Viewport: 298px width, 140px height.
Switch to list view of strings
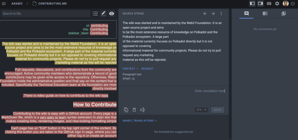pyautogui.click(x=95, y=14)
